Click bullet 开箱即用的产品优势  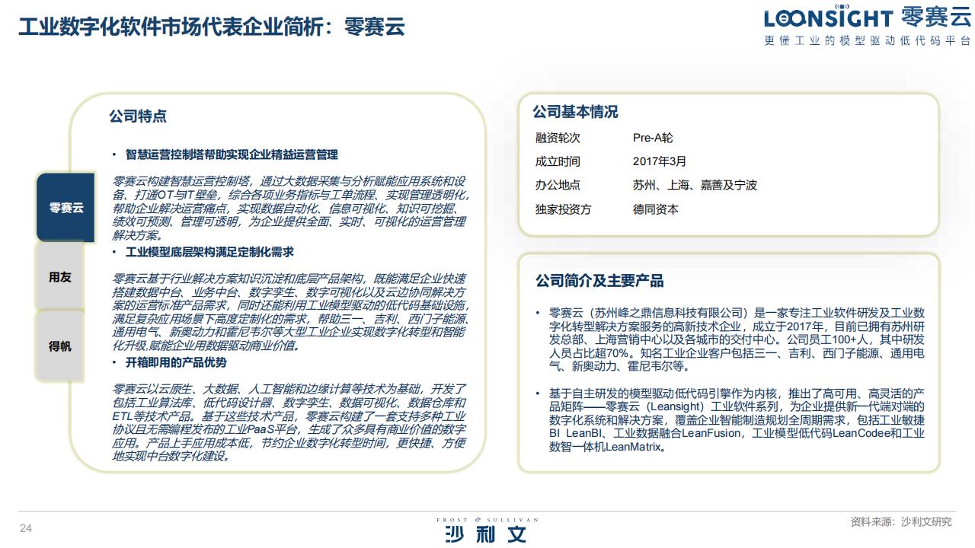pos(176,362)
